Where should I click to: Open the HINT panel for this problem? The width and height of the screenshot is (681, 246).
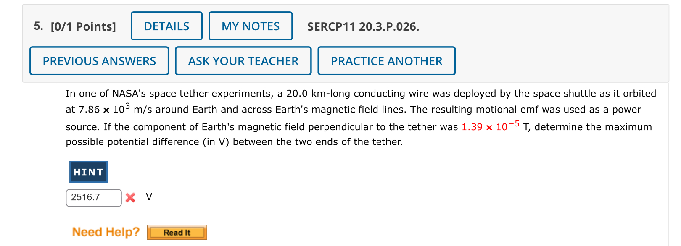coord(88,172)
